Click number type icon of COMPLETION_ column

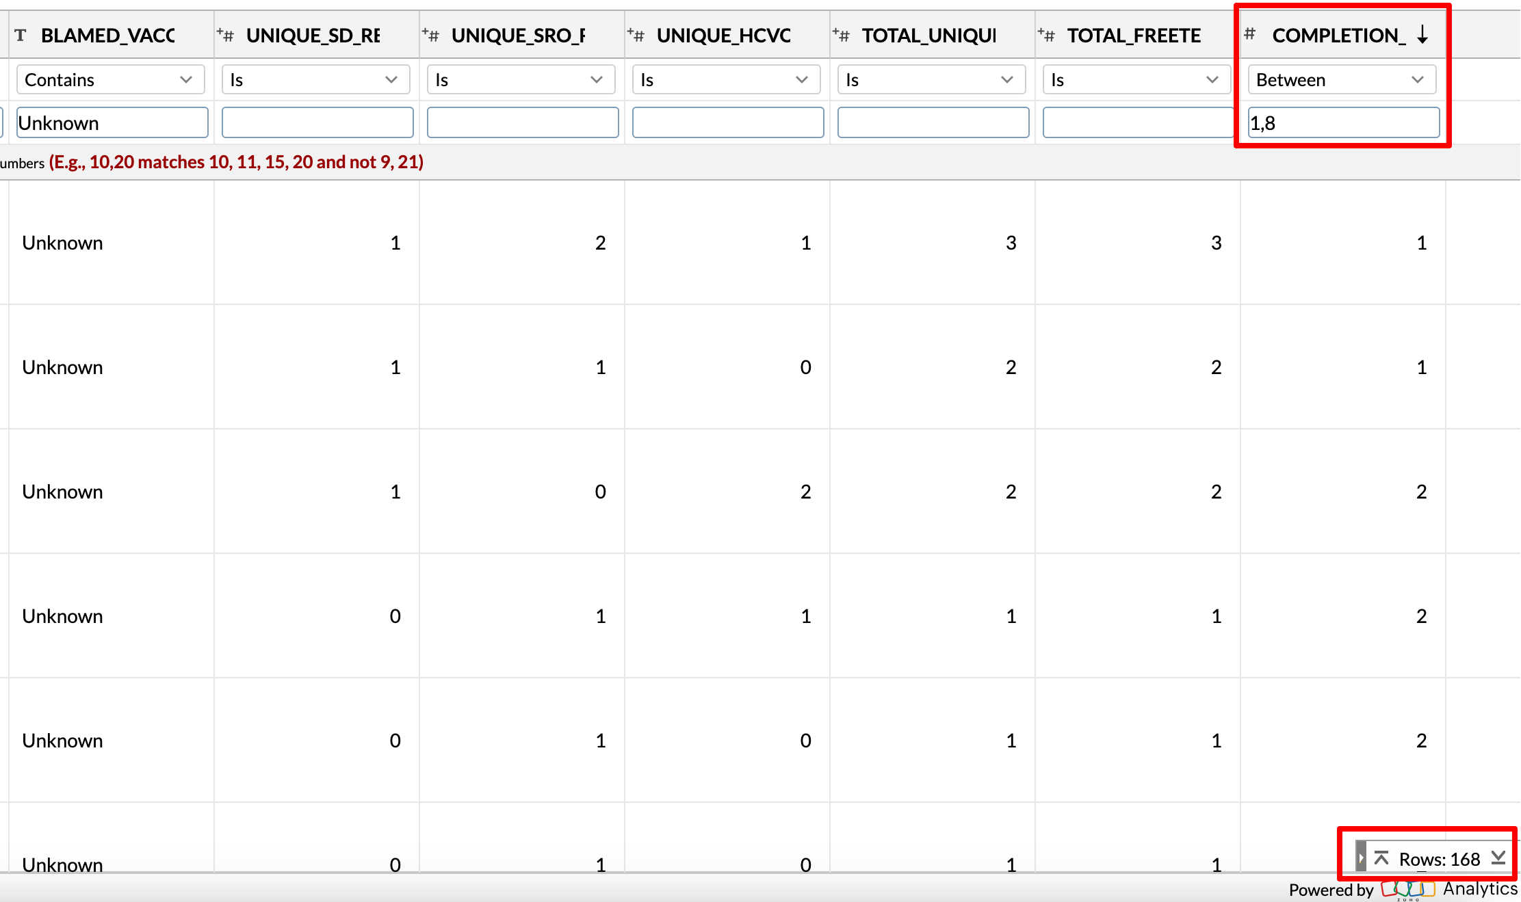point(1250,34)
